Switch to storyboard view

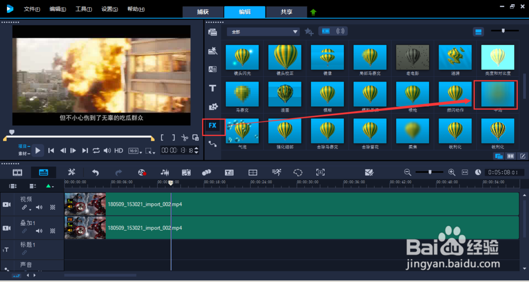tap(17, 172)
